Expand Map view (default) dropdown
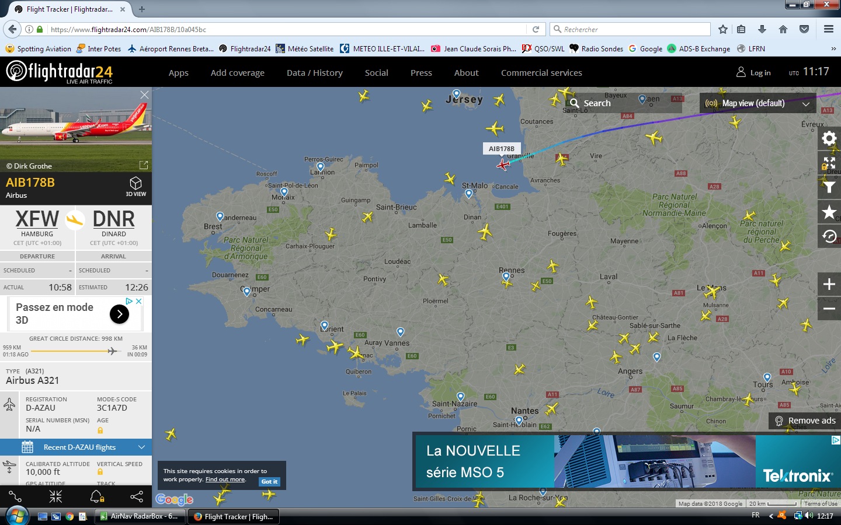841x525 pixels. (x=758, y=103)
